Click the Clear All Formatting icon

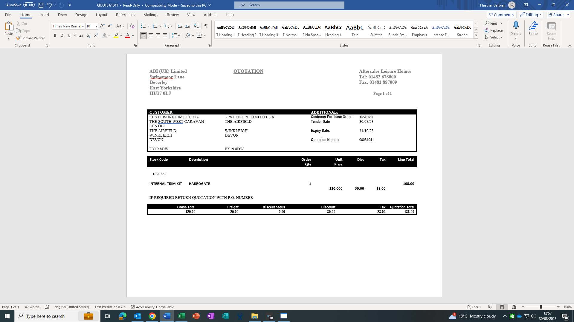(132, 26)
